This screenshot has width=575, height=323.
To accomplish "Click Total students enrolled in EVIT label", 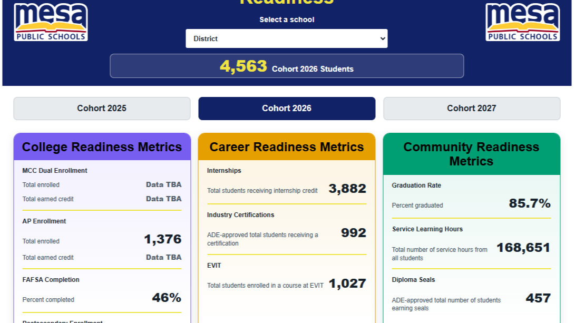I will coord(265,286).
